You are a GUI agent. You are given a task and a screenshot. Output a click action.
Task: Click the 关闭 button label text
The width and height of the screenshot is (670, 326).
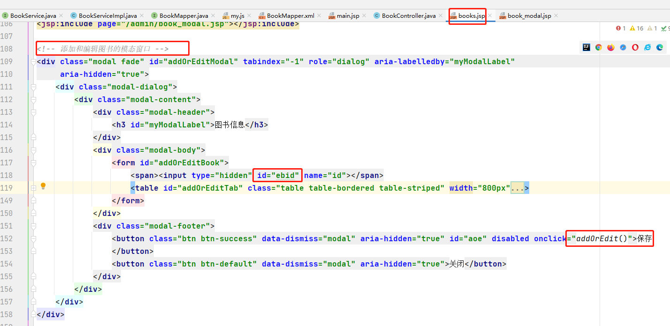point(457,264)
